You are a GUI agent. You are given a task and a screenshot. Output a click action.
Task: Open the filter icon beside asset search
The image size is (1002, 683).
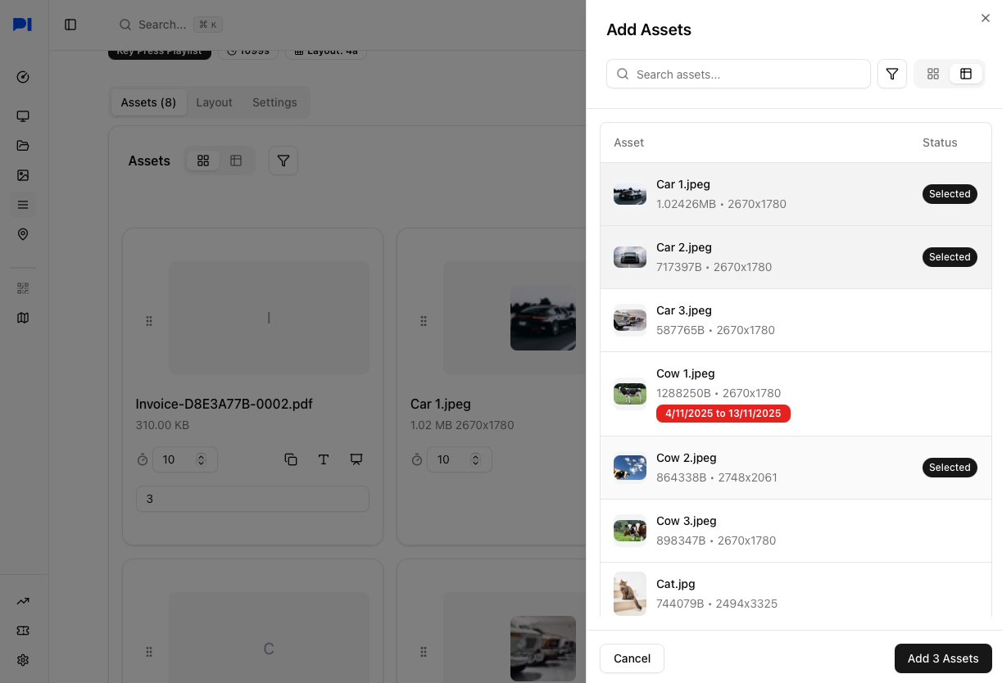coord(892,74)
